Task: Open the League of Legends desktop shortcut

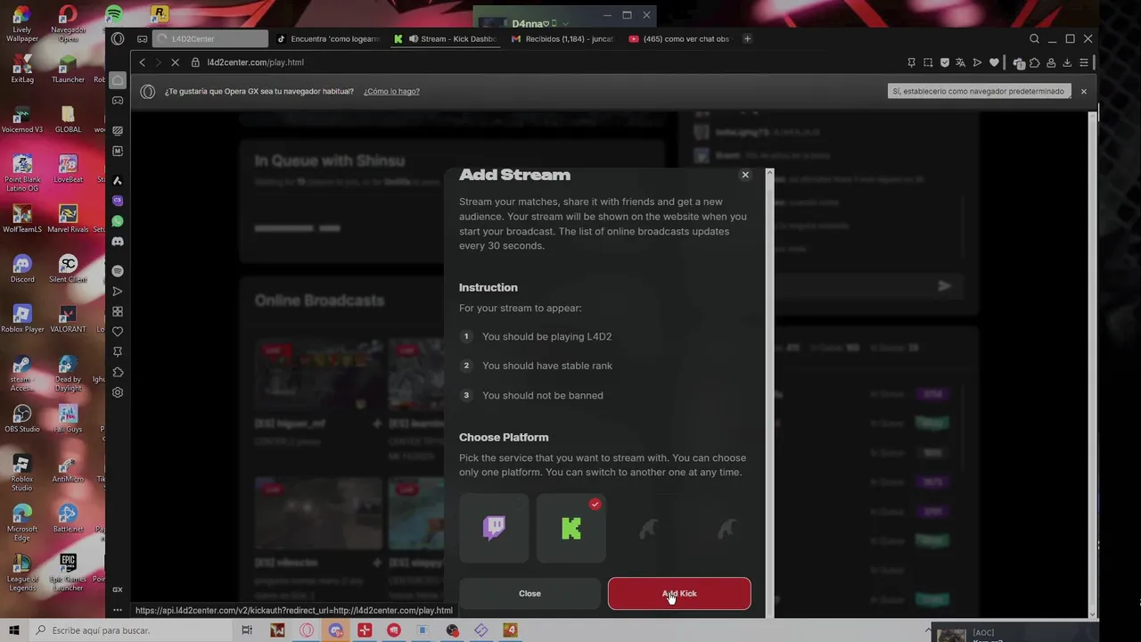Action: click(x=22, y=572)
